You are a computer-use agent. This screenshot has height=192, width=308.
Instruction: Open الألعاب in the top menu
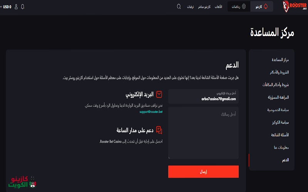218,7
